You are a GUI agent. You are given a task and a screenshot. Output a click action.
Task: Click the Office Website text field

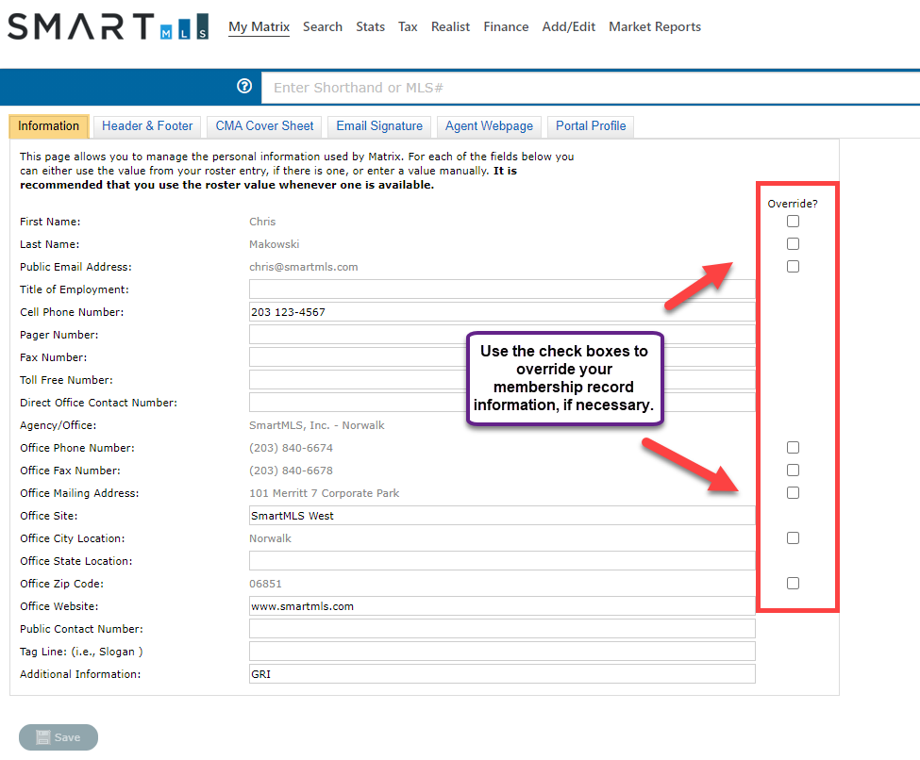click(502, 606)
